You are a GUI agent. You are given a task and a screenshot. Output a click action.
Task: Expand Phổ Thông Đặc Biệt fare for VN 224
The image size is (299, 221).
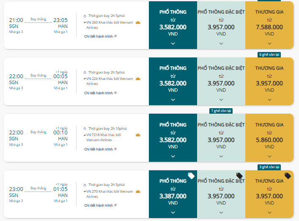pos(221,100)
